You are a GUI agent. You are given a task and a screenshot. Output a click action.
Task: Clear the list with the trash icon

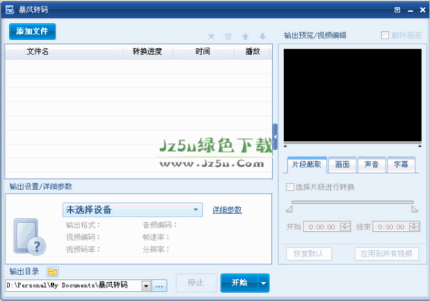point(228,36)
